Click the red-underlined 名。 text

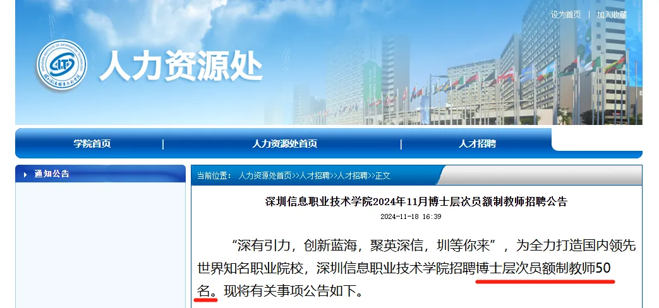pos(206,291)
